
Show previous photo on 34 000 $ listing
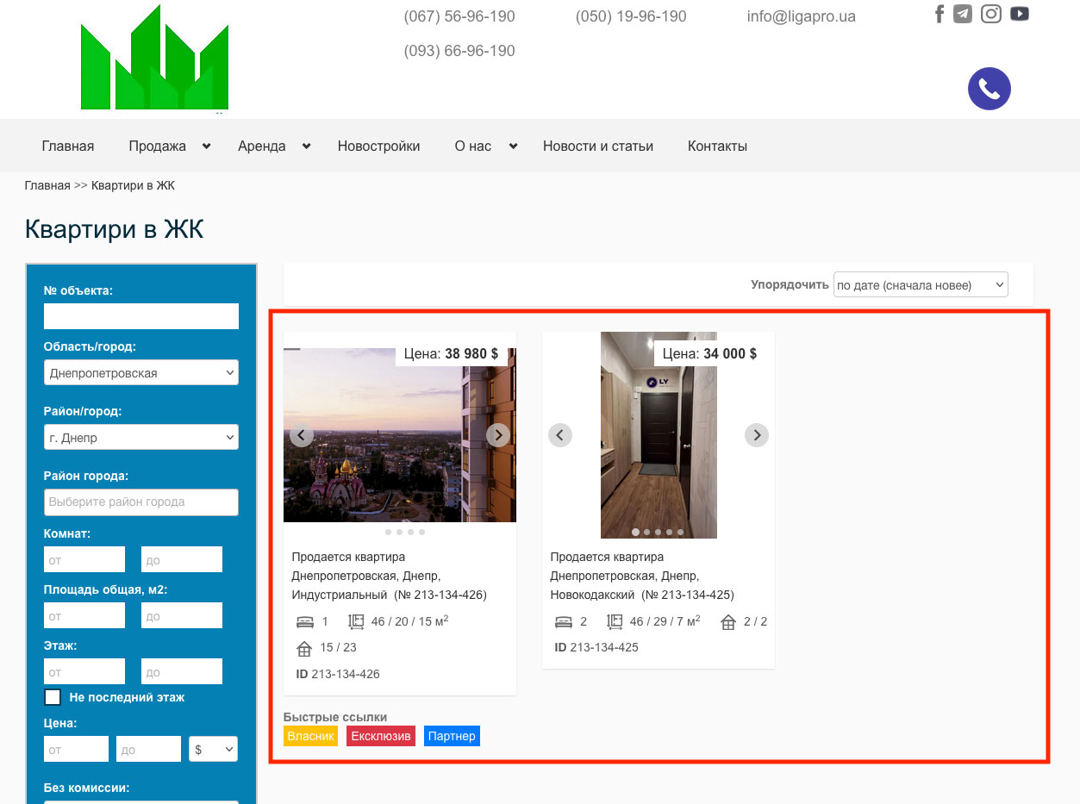coord(560,435)
